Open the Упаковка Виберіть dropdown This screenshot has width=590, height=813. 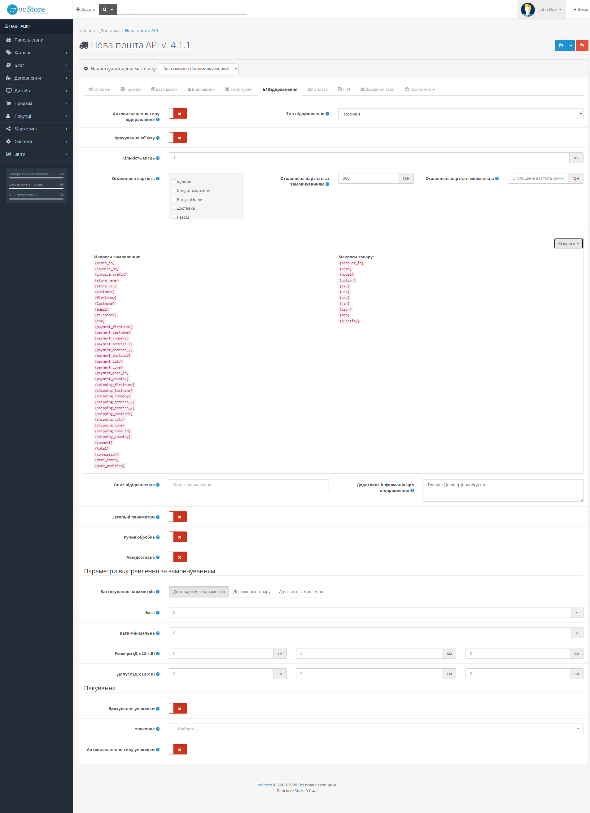pos(376,729)
